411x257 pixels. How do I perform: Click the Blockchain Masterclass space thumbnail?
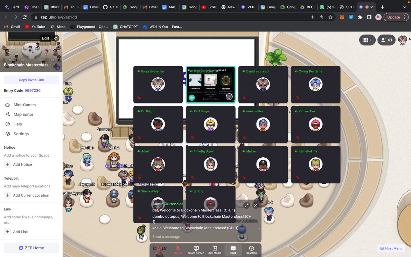tap(31, 52)
